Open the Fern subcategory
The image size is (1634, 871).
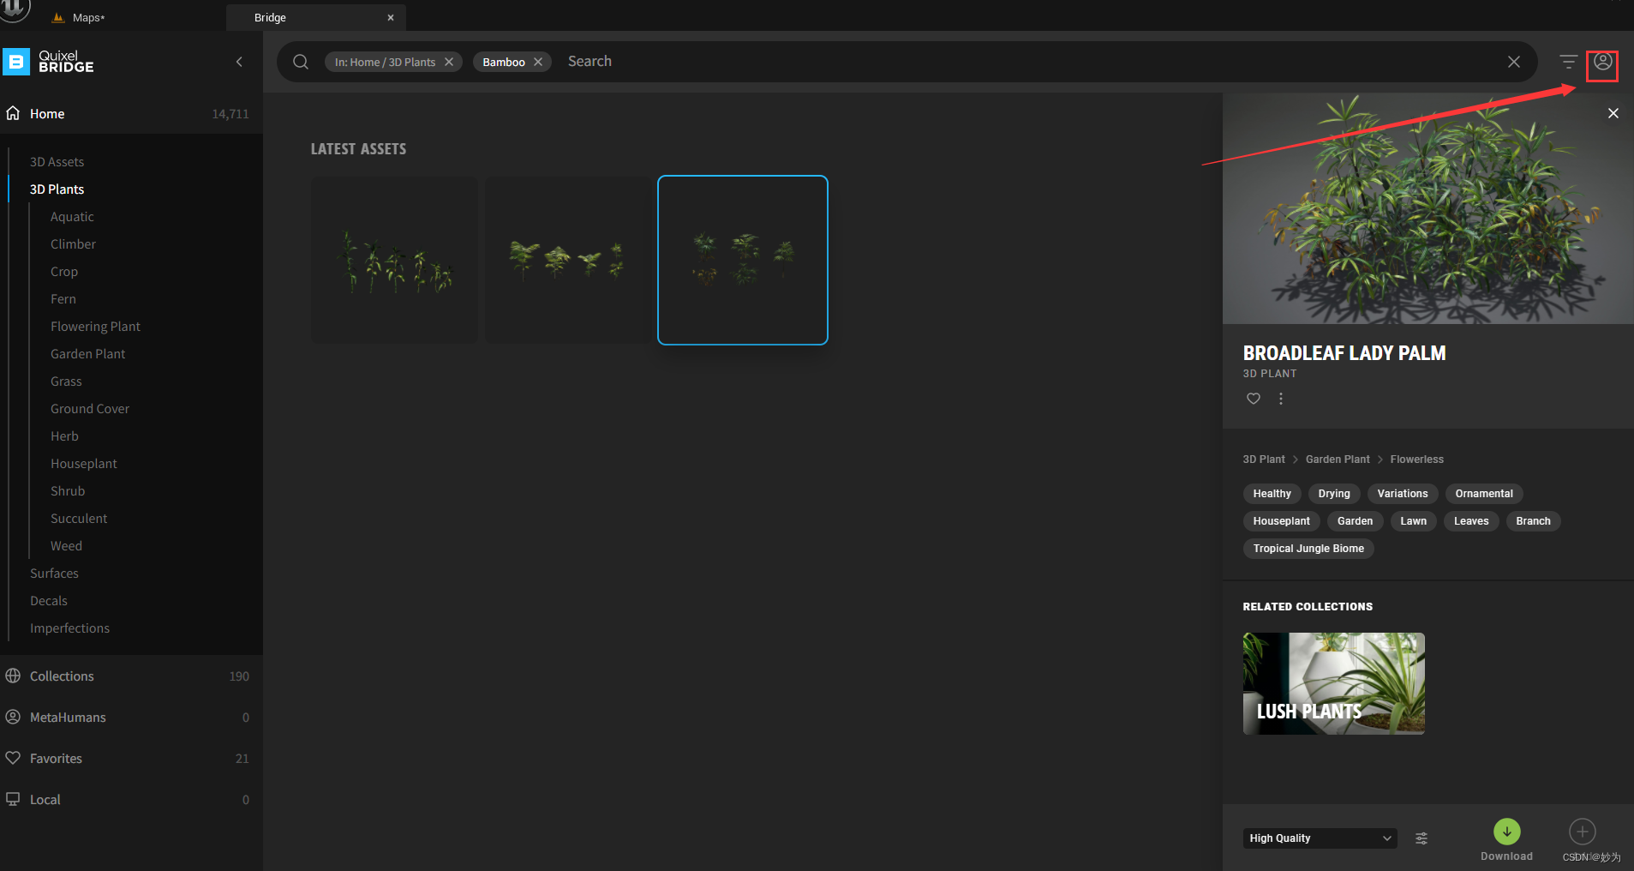point(63,299)
